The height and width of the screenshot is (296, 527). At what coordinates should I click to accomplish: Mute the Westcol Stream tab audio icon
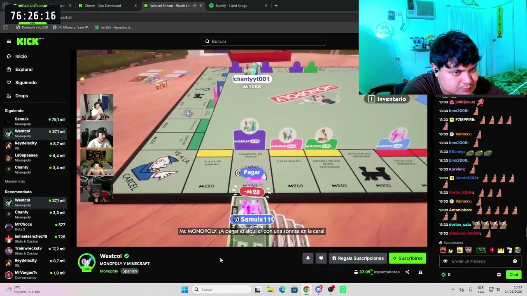click(x=194, y=6)
